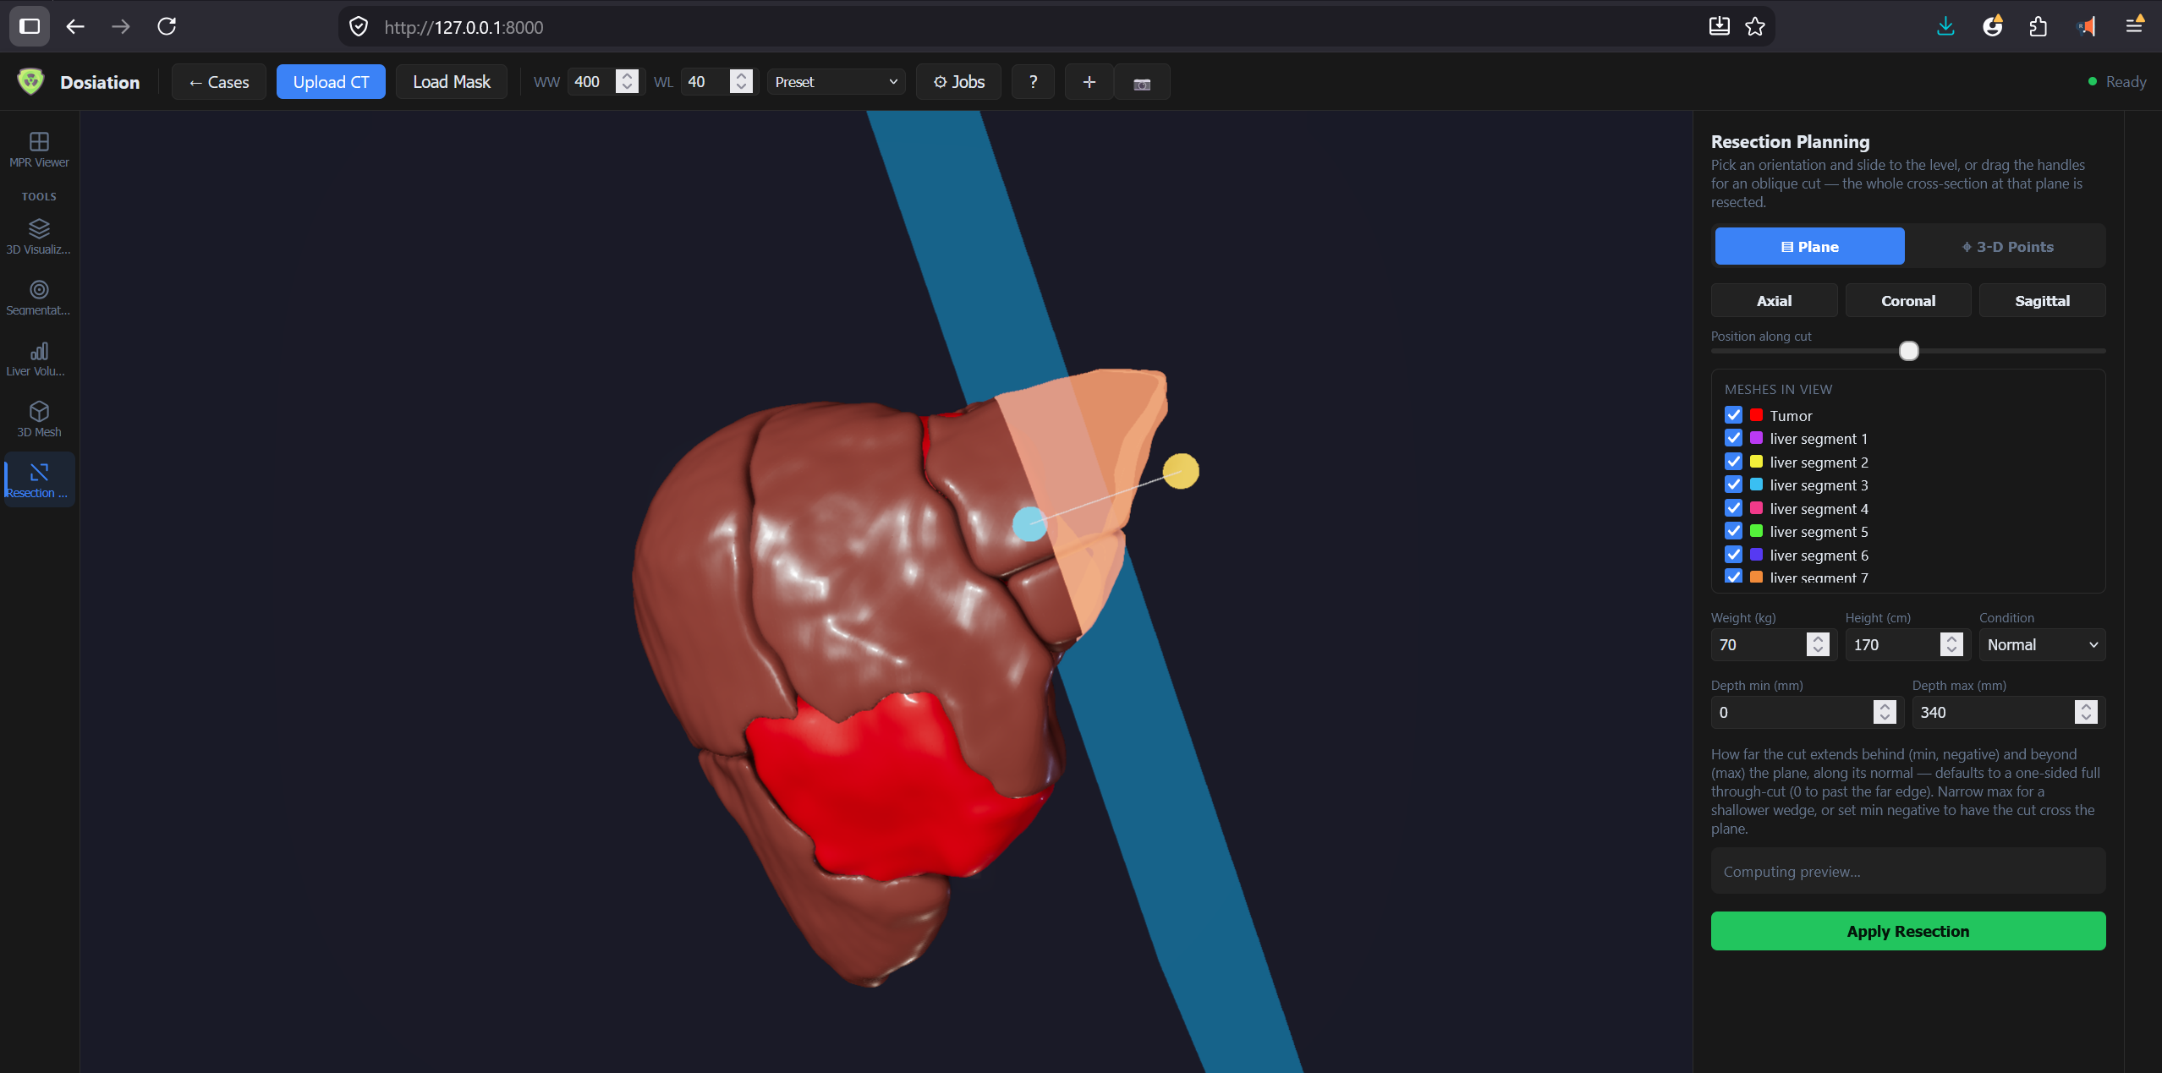
Task: Reload the current page
Action: [167, 26]
